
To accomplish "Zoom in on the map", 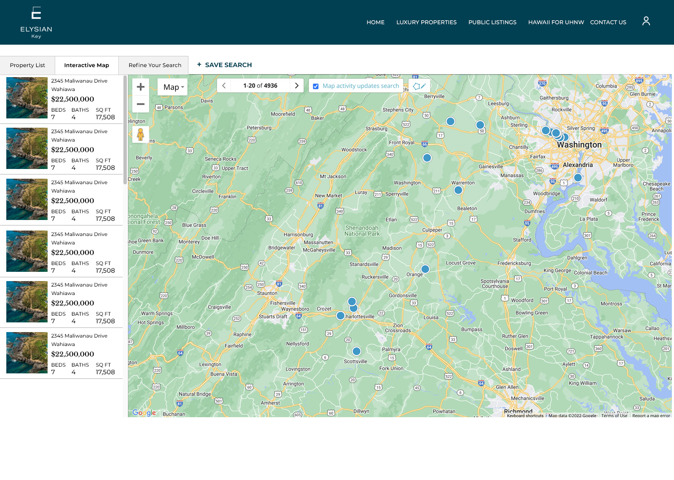I will (141, 87).
